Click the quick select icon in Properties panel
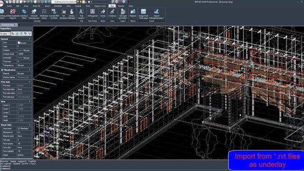Screen dimensions: 304x171 click(13, 34)
